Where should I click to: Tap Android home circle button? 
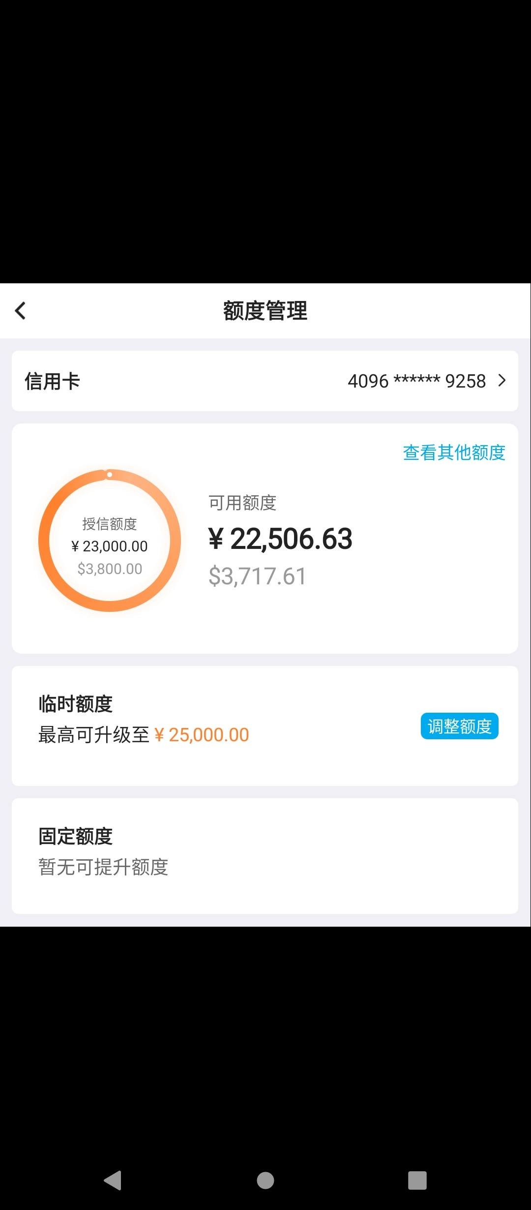265,1180
